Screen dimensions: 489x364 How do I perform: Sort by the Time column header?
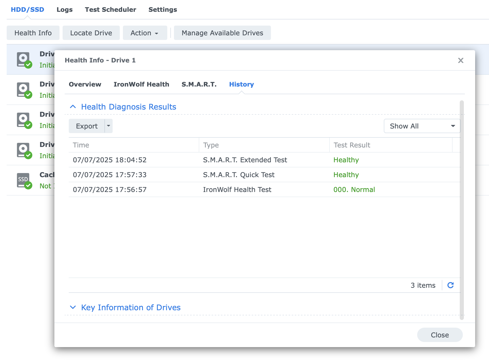tap(134, 145)
